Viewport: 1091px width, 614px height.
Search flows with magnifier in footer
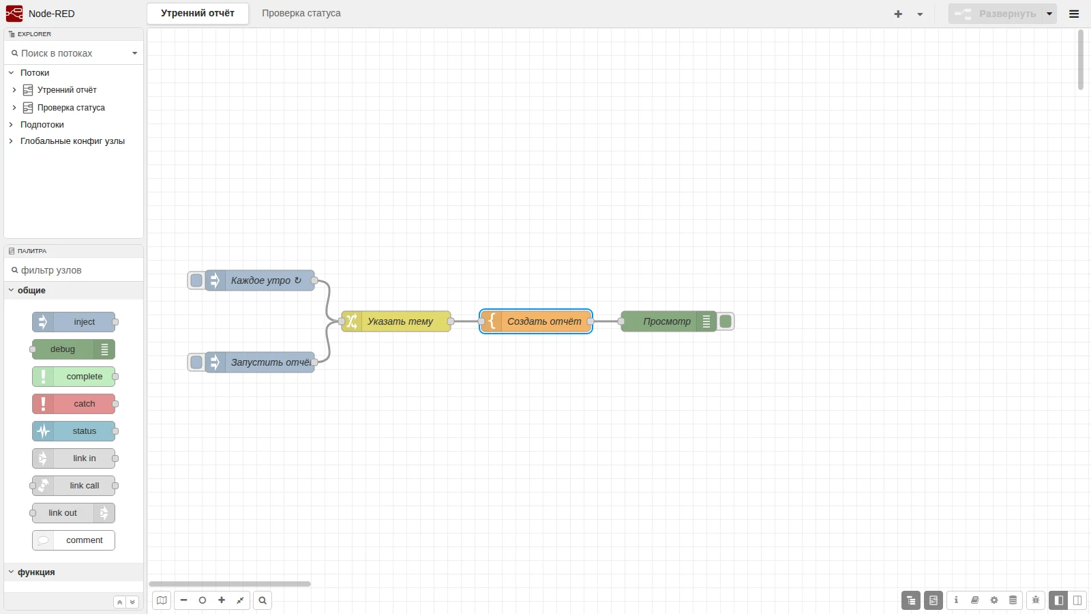point(263,600)
